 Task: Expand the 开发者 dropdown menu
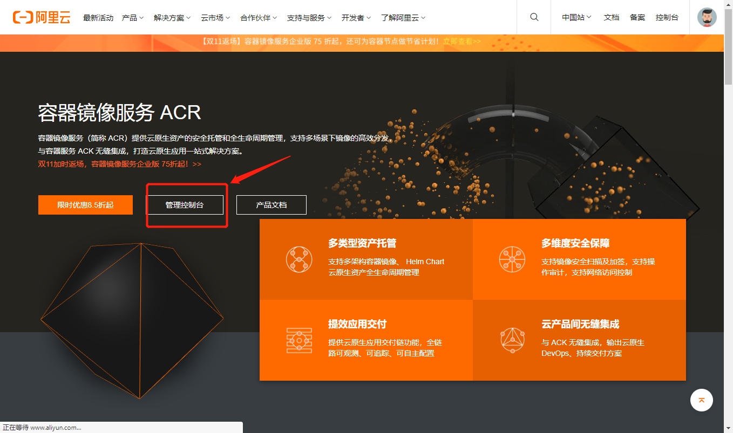(356, 18)
